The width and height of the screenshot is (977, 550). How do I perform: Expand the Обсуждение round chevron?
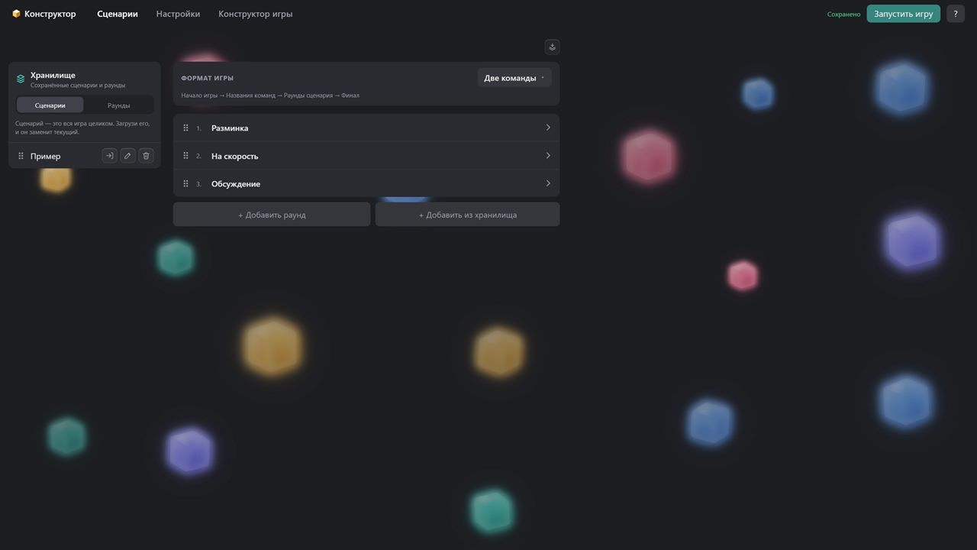pyautogui.click(x=548, y=183)
